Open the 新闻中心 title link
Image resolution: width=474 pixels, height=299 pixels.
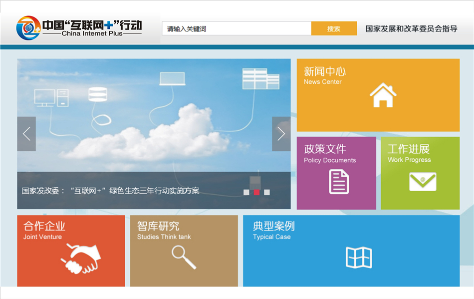[x=325, y=72]
